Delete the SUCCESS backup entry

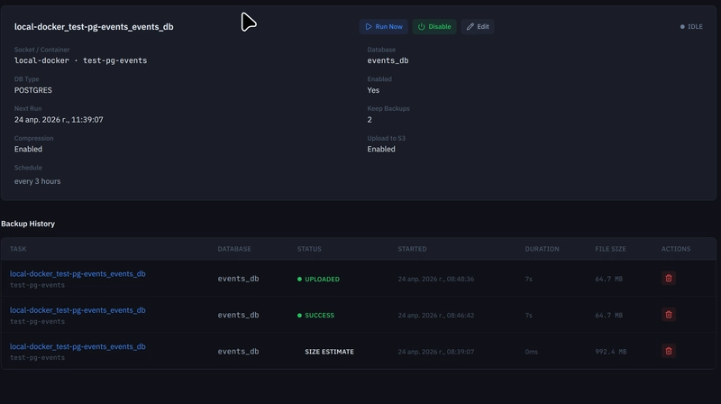pos(669,315)
